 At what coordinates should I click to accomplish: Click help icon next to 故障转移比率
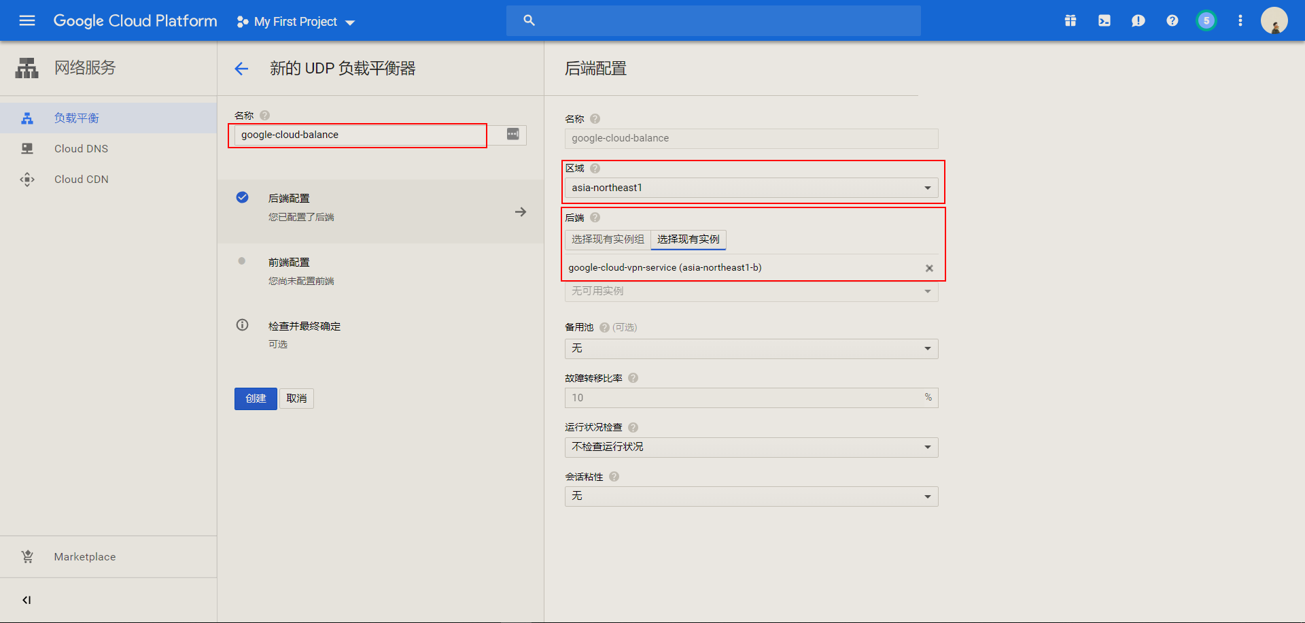(x=633, y=378)
